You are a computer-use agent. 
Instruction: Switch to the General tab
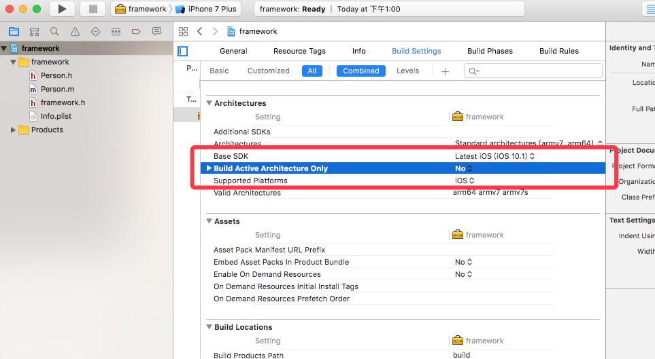click(x=233, y=51)
